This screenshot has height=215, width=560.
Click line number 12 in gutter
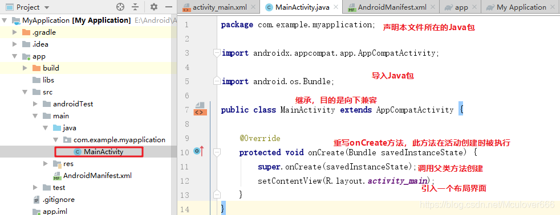coord(185,181)
